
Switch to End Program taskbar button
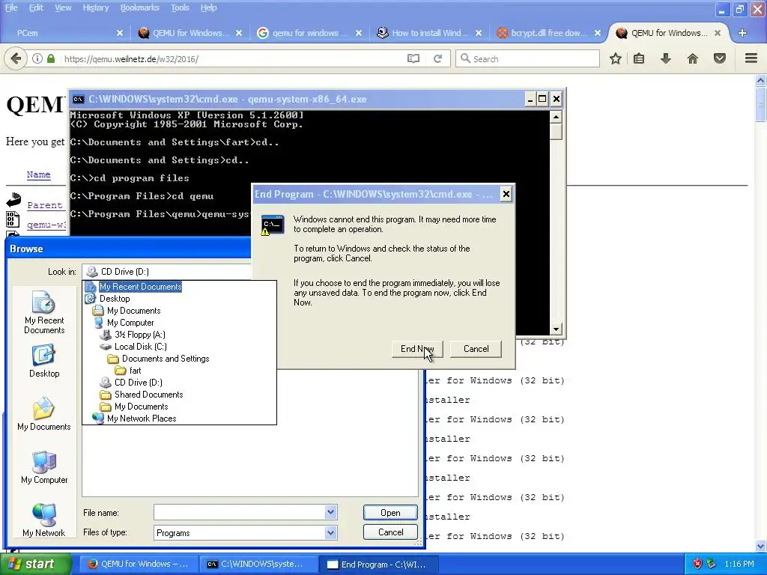(379, 564)
